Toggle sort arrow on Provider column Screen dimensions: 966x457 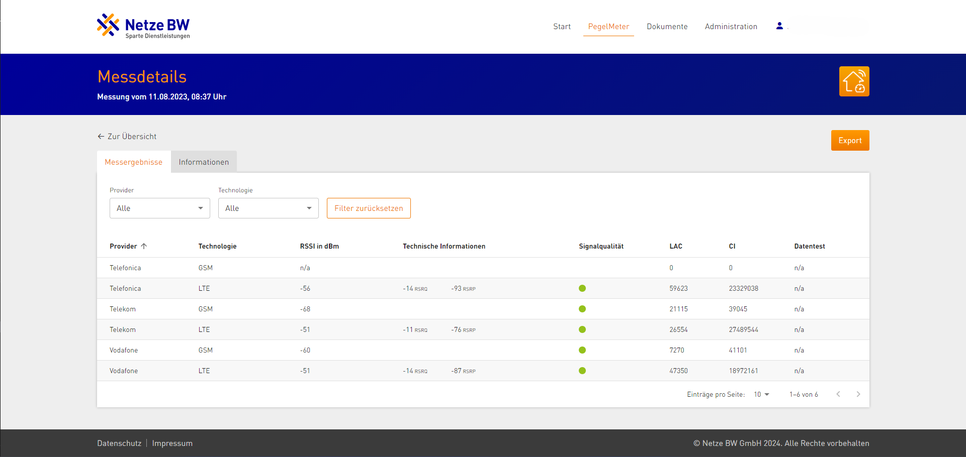pos(144,246)
